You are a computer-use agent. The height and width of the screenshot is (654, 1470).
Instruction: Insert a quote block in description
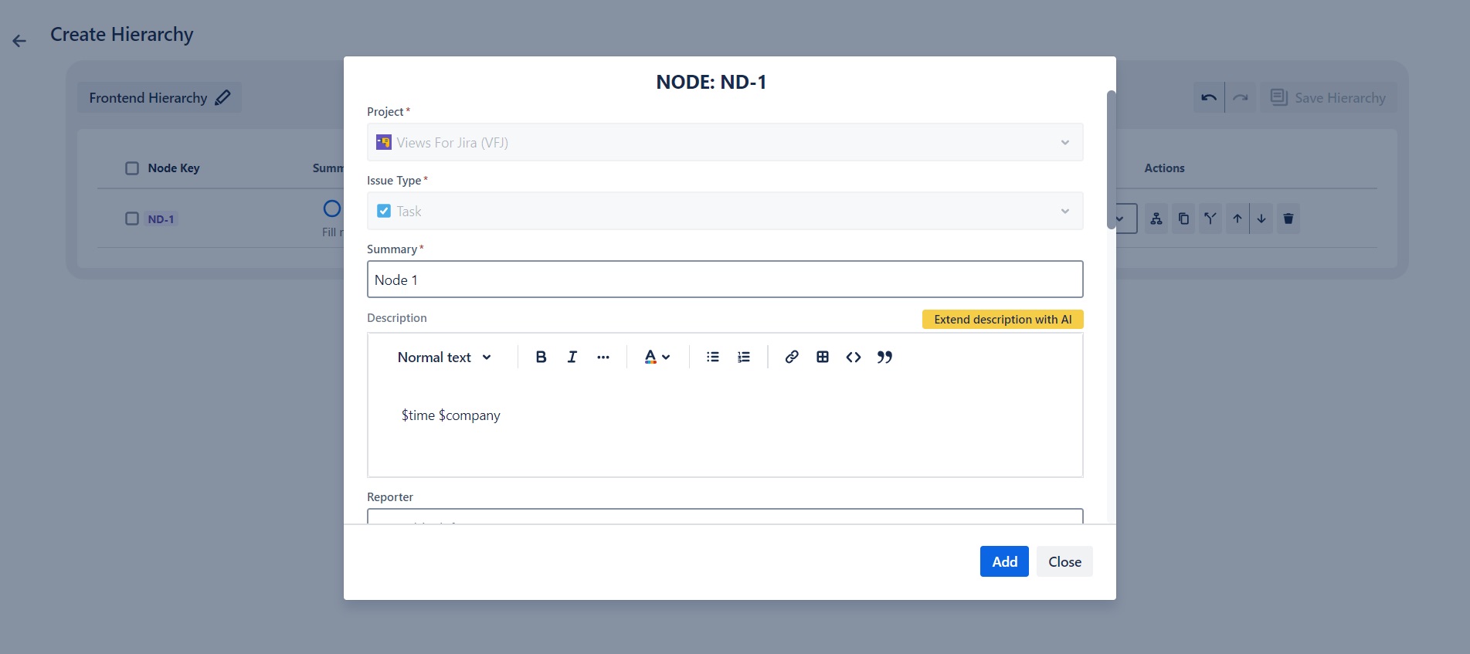[x=884, y=357]
